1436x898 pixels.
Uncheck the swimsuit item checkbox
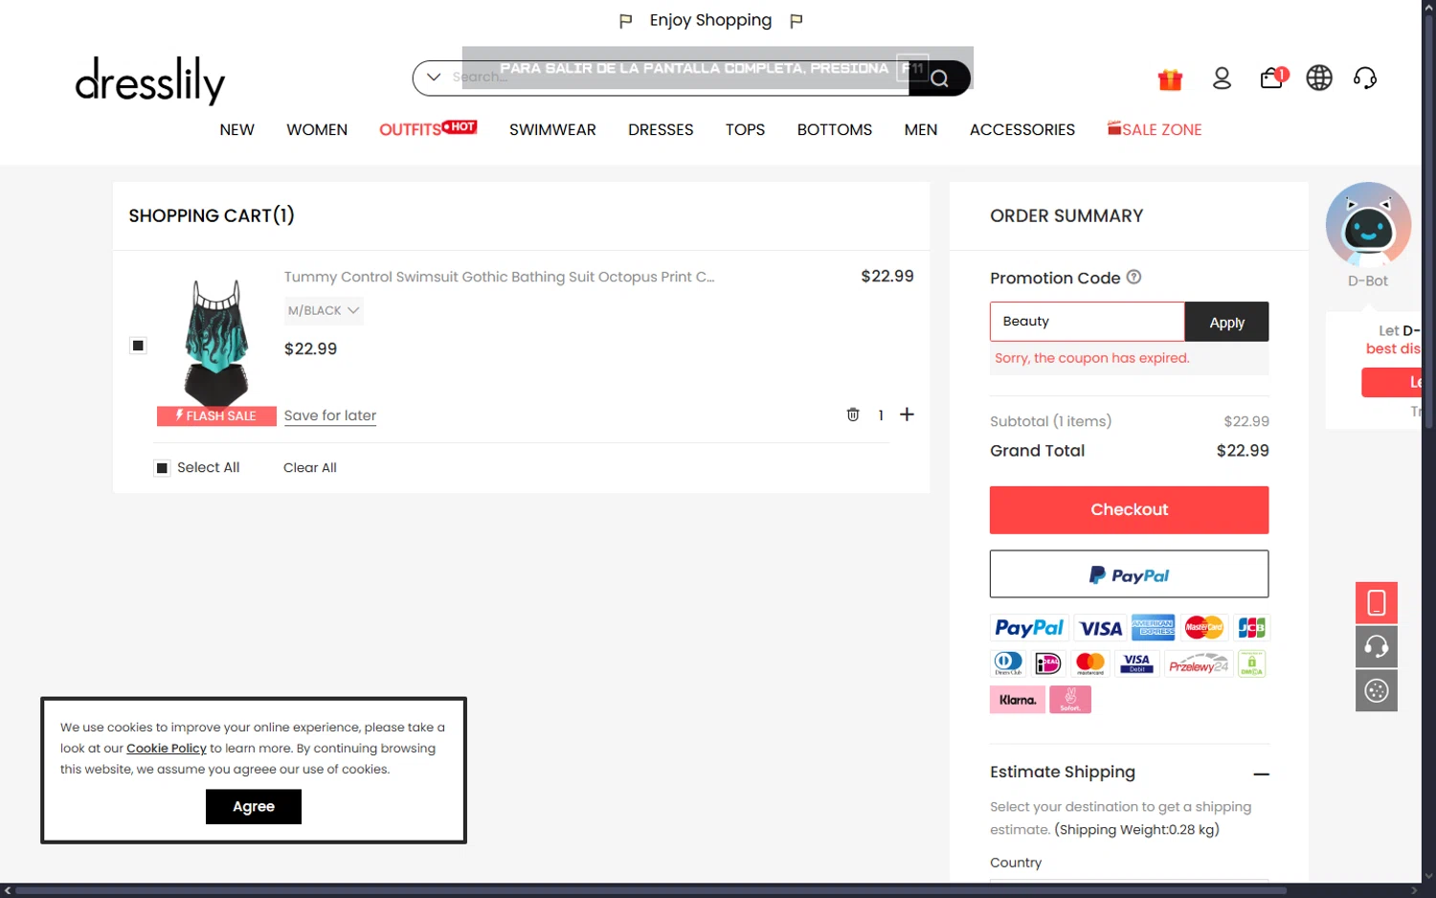pos(138,346)
